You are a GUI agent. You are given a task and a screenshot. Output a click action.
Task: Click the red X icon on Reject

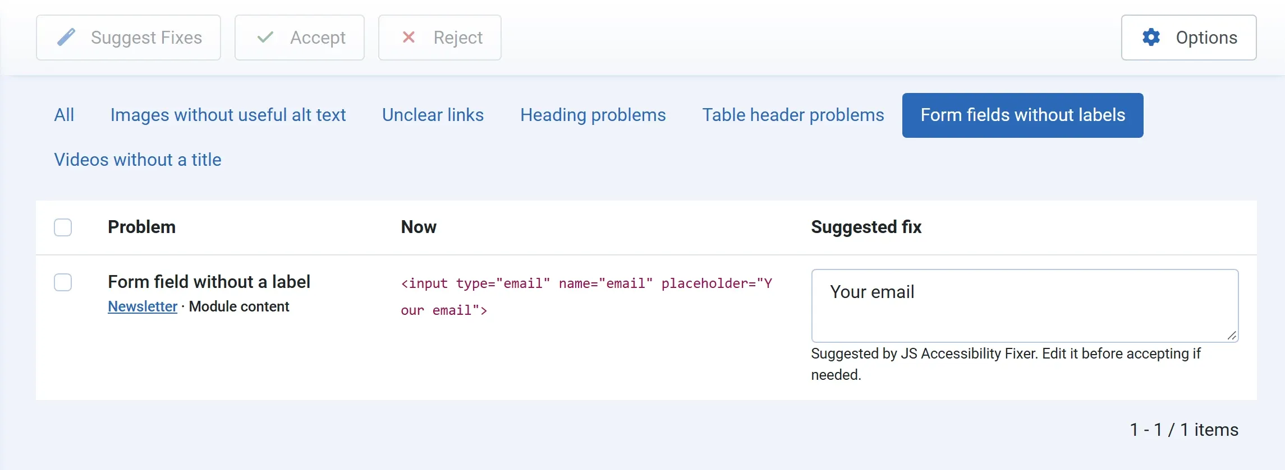point(409,37)
